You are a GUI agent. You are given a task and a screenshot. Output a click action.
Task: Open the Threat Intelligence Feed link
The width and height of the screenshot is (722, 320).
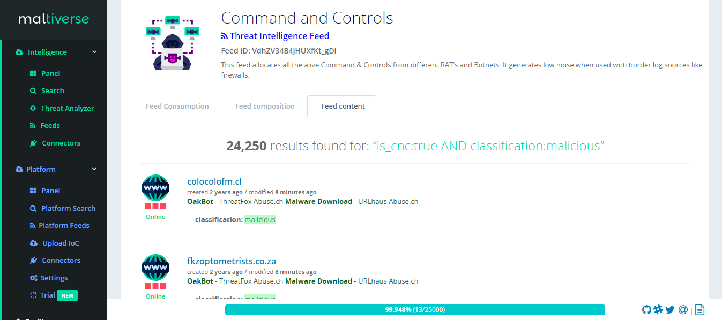pyautogui.click(x=275, y=36)
